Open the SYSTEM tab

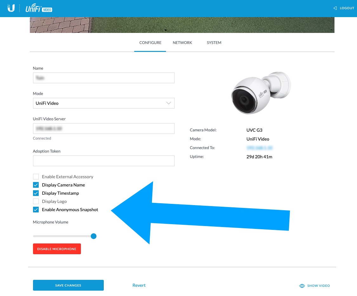pyautogui.click(x=214, y=43)
